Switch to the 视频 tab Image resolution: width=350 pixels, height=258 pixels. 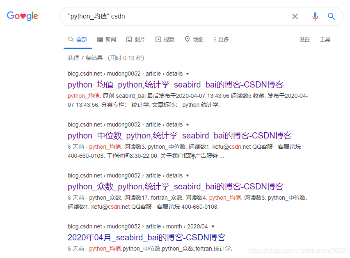pyautogui.click(x=165, y=39)
